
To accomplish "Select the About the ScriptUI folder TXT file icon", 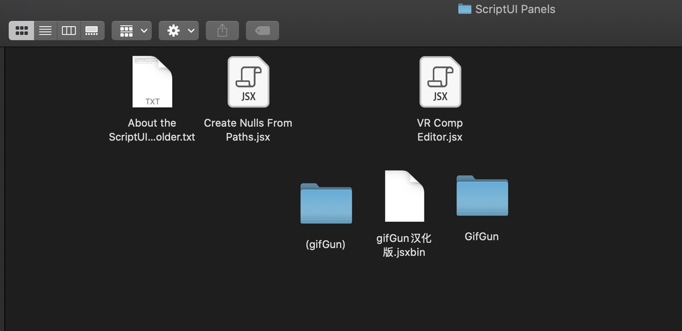I will click(x=152, y=82).
